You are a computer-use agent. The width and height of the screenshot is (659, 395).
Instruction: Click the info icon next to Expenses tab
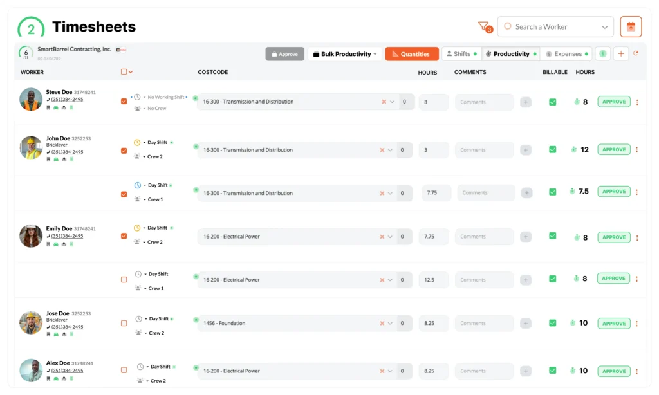click(x=603, y=53)
